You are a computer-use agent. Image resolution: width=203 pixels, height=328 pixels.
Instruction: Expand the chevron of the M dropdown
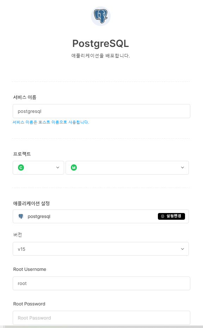point(183,168)
